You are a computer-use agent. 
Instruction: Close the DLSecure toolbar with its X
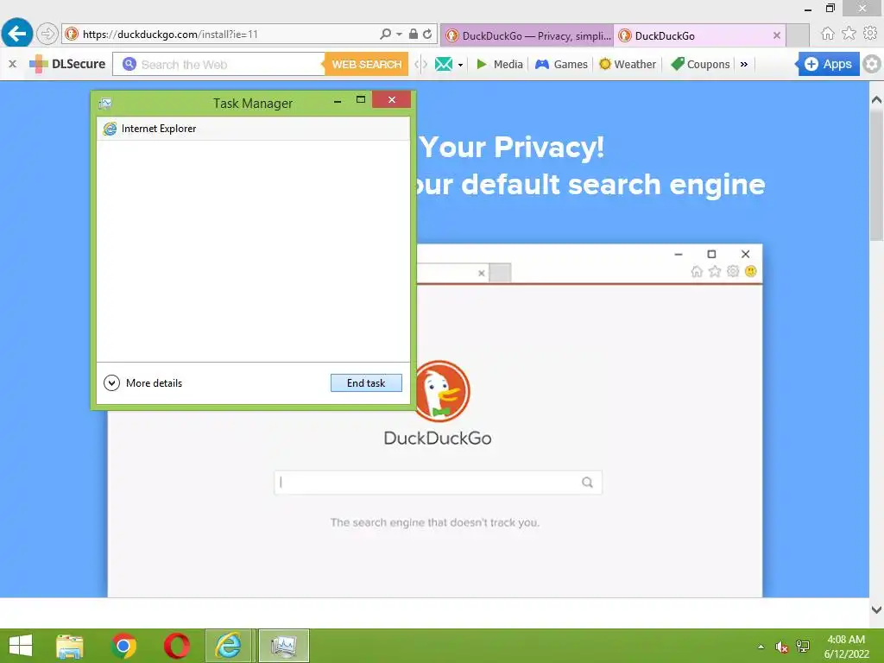tap(12, 64)
